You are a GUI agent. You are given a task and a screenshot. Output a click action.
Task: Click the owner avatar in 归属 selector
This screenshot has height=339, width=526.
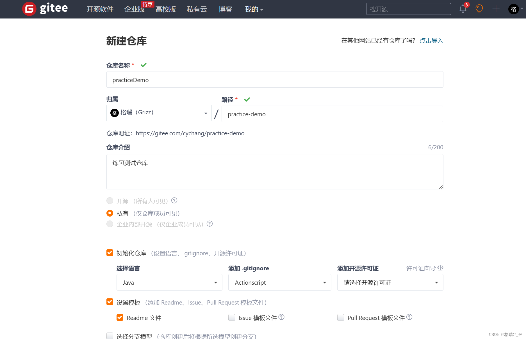tap(114, 113)
